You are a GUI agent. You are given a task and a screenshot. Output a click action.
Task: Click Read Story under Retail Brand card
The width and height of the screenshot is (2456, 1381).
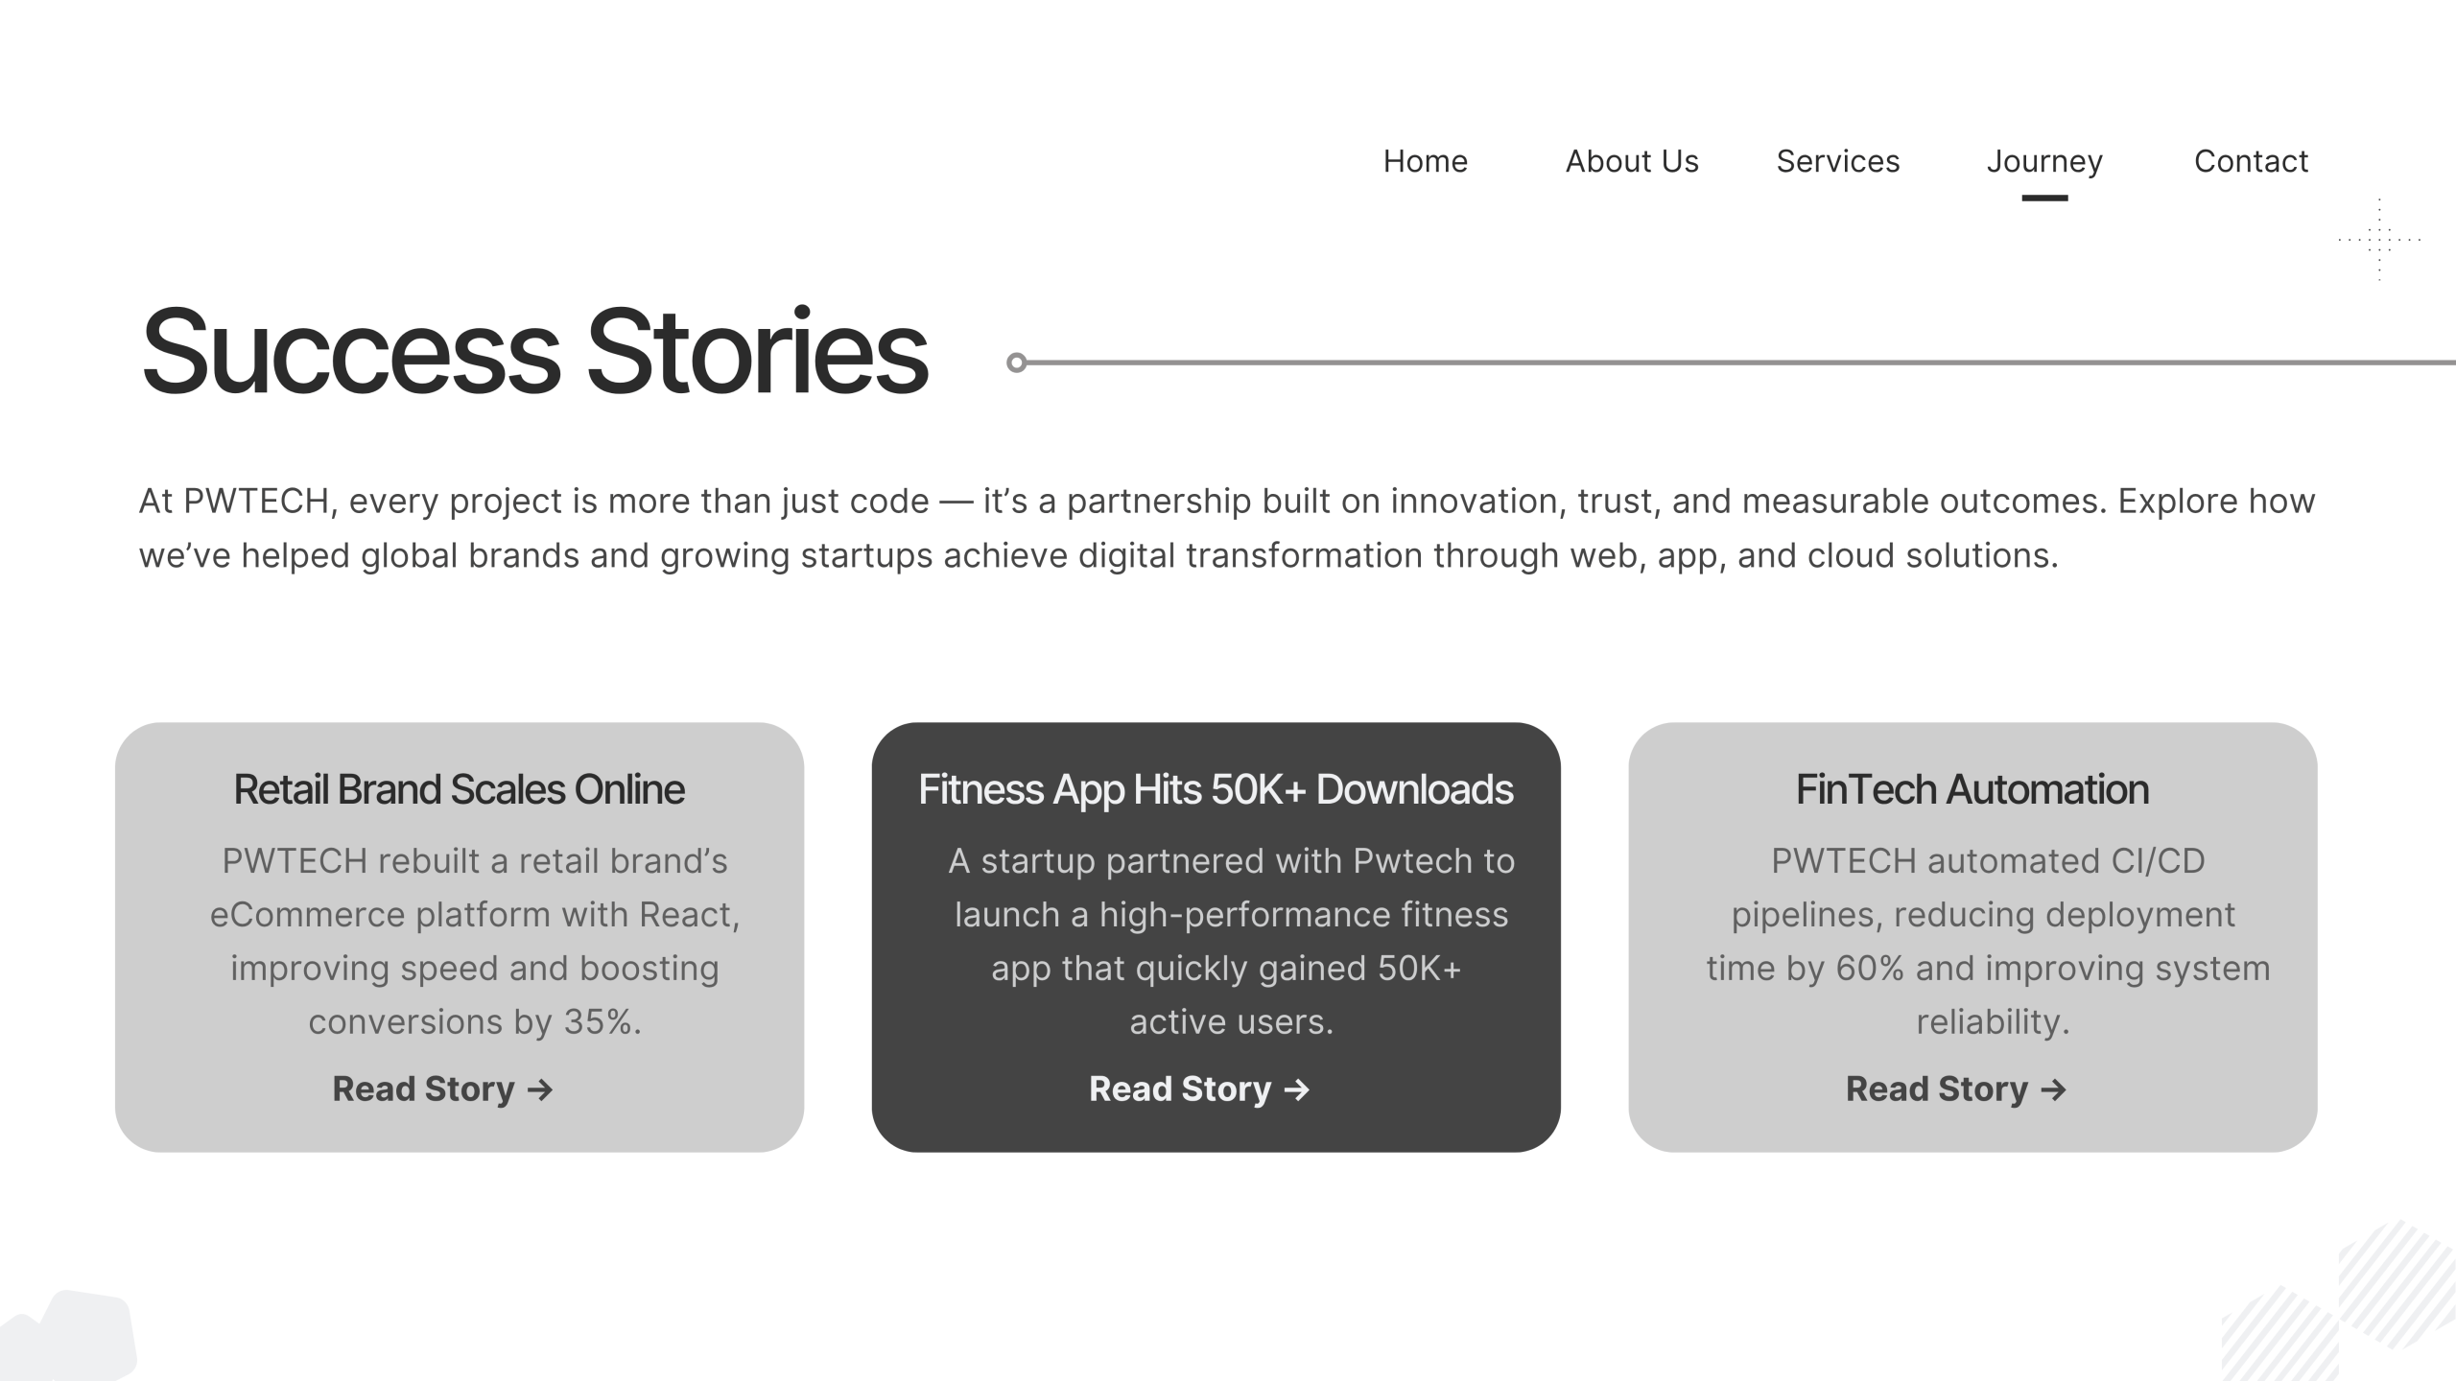tap(423, 1089)
